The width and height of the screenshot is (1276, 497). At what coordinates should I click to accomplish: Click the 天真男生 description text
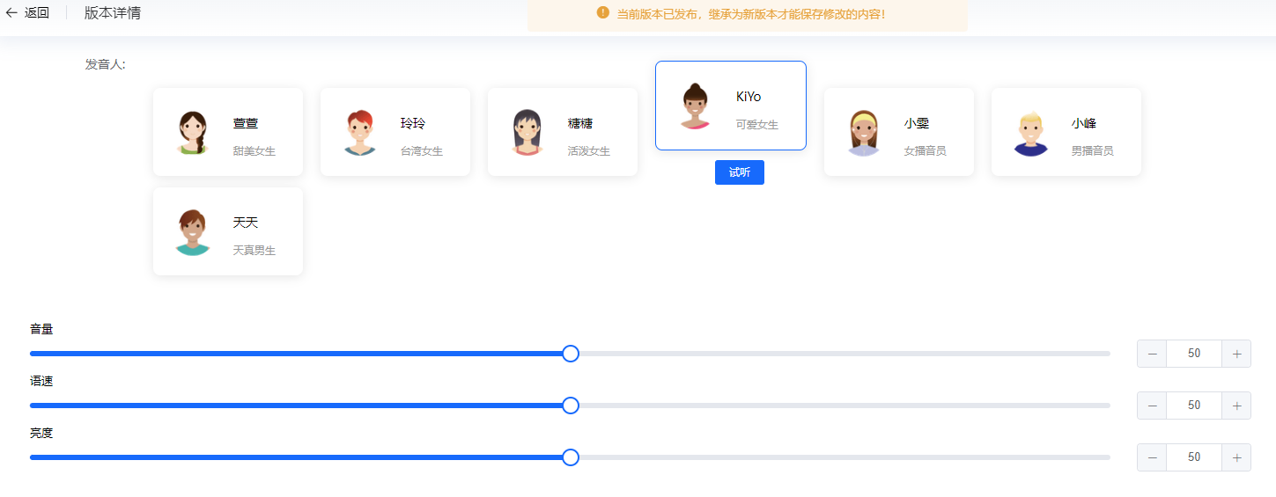(x=254, y=251)
